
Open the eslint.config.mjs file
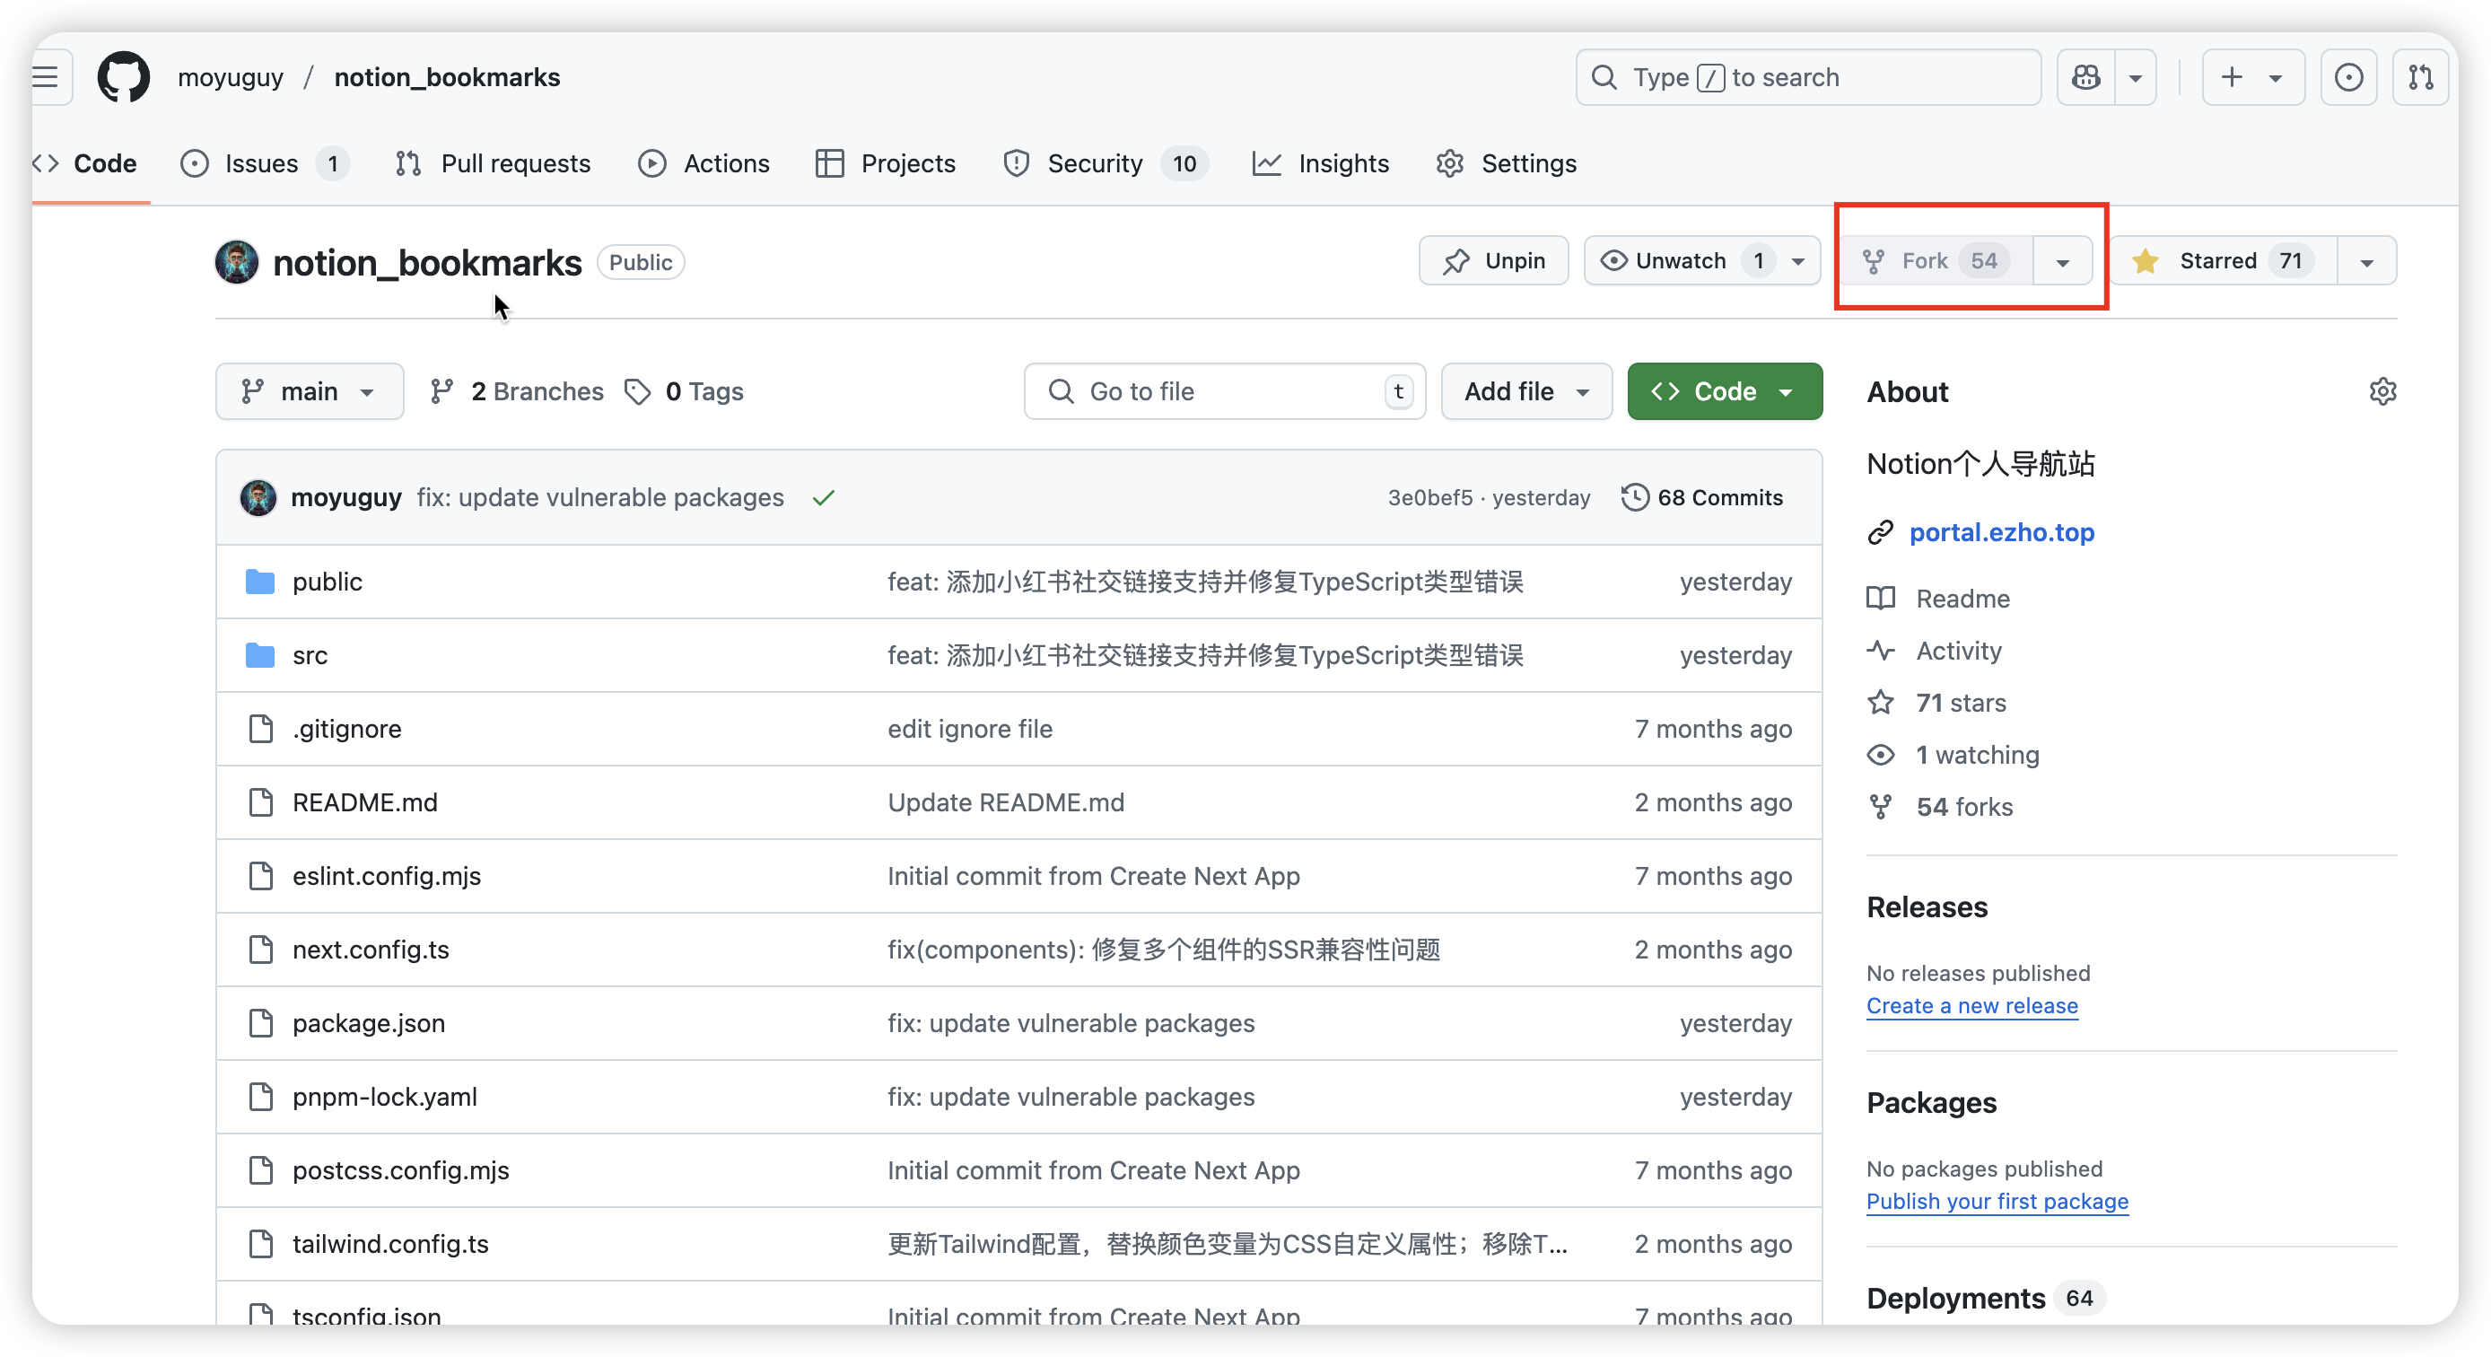pos(386,875)
